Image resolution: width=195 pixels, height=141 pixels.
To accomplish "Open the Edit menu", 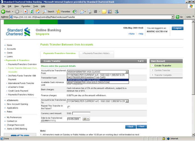I will [x=9, y=6].
